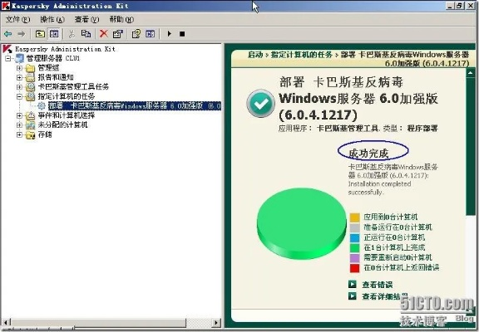Click the tree pane scrollbar right arrow
Image resolution: width=479 pixels, height=332 pixels.
pos(216,322)
